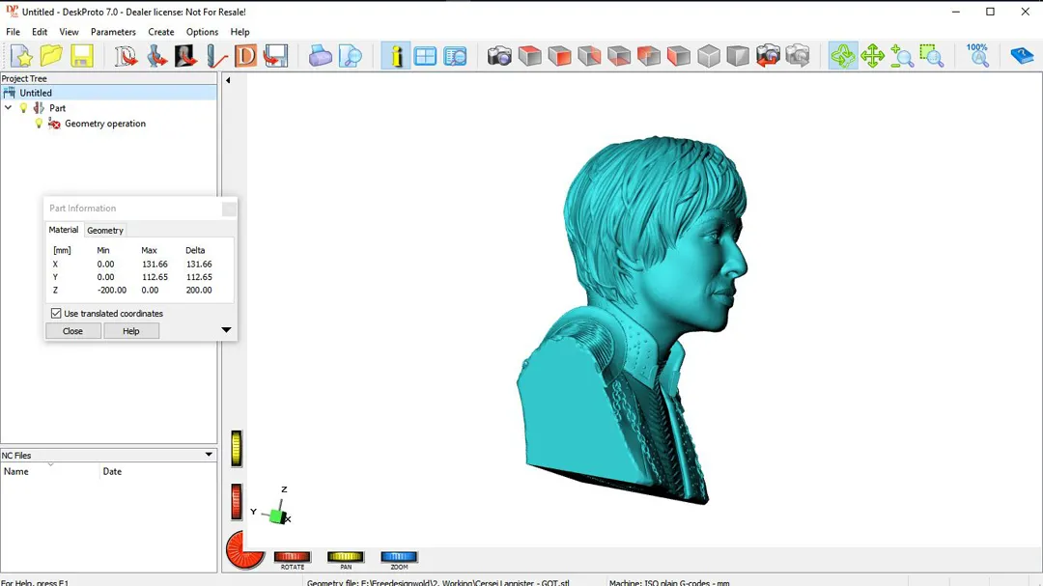1043x586 pixels.
Task: Click the blue ZOOM thumbwheel
Action: (399, 557)
